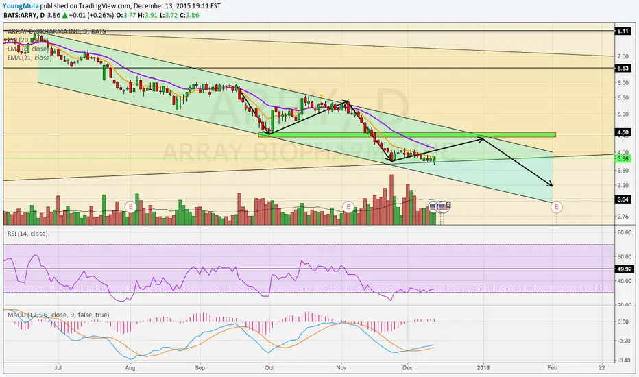
Task: Select the EMA (8, close) indicator label
Action: click(27, 49)
